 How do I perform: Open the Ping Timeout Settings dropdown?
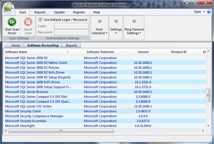pos(134,28)
